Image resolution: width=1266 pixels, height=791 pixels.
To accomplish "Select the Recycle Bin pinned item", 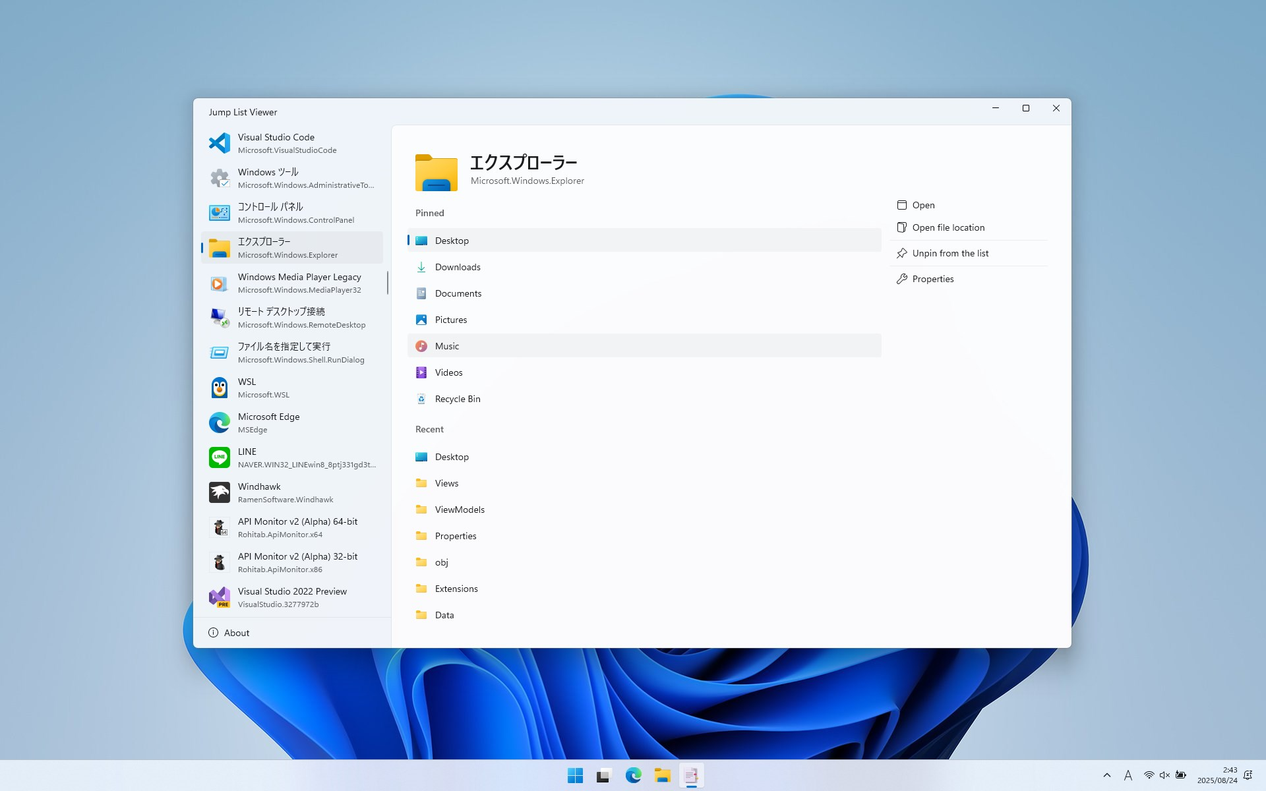I will pos(458,399).
